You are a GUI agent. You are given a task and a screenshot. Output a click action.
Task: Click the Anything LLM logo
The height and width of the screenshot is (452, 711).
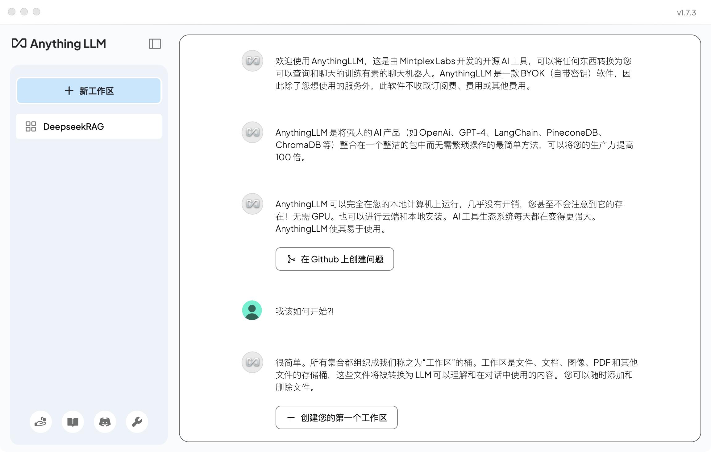point(59,44)
